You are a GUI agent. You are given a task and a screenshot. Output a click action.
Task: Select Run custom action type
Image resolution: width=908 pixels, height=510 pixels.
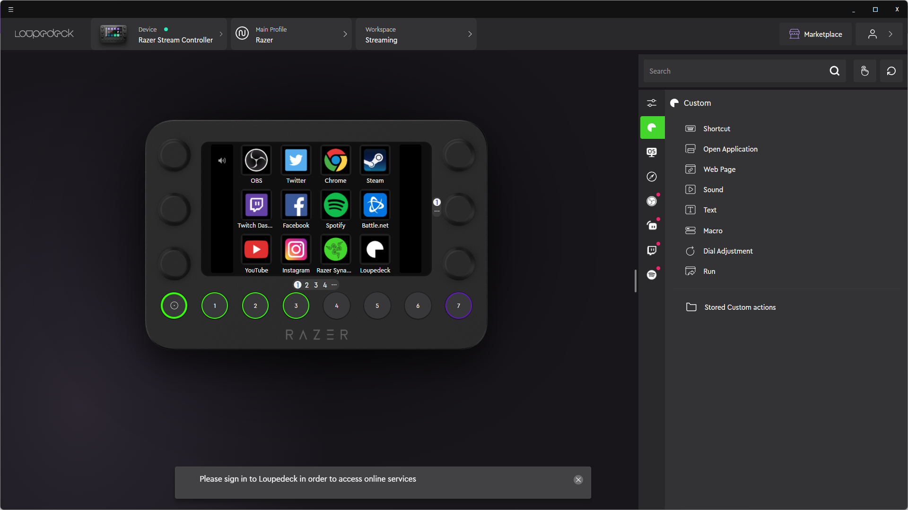[x=709, y=271]
